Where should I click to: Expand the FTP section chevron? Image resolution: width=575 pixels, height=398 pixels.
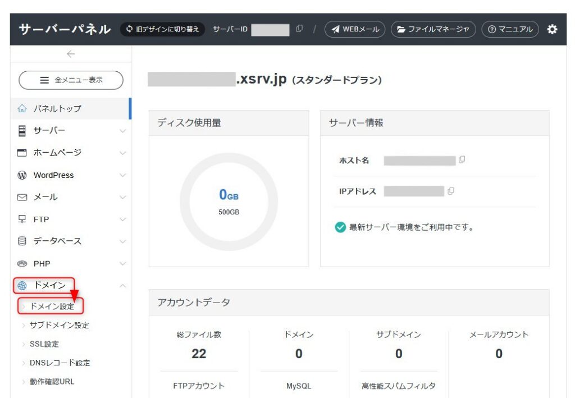(x=122, y=219)
